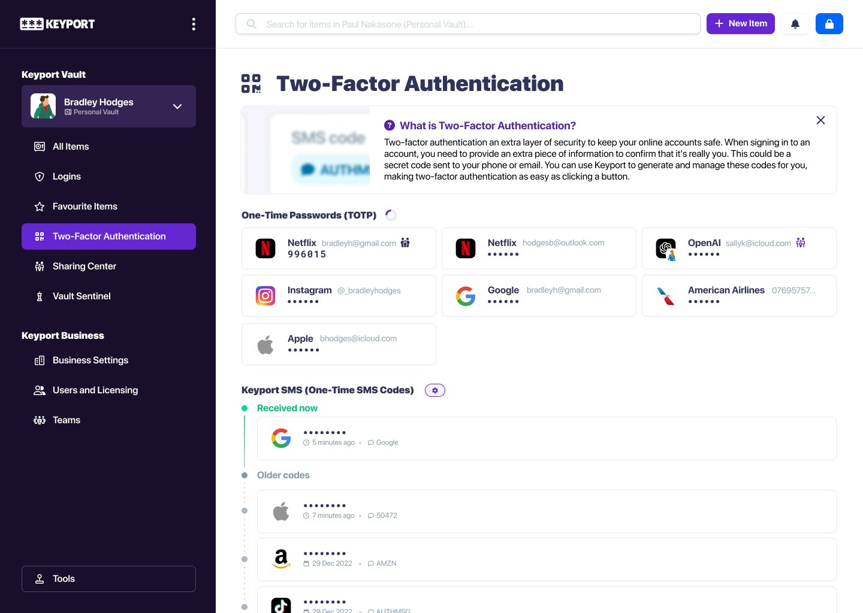Screen dimensions: 863x613
Task: Click the Vault Sentinel tower icon
Action: [x=40, y=296]
